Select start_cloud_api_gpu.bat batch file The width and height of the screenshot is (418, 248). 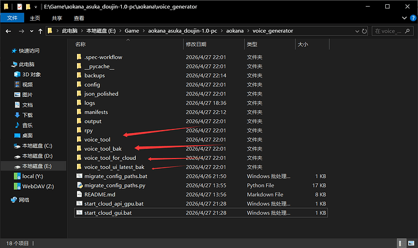click(x=113, y=204)
